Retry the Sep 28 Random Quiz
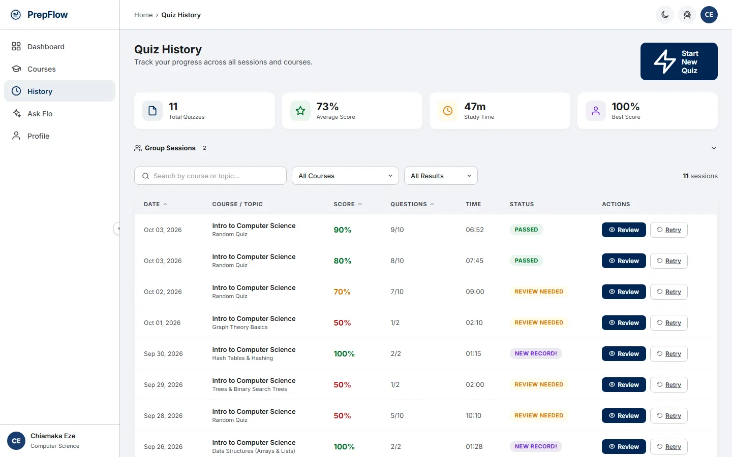The image size is (732, 457). click(x=669, y=415)
